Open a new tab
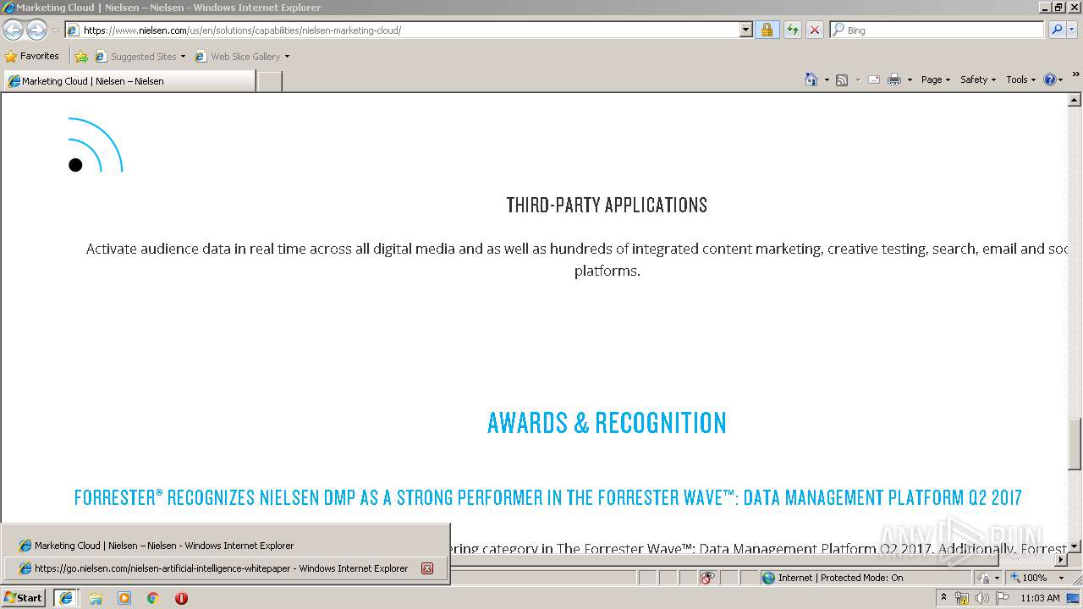This screenshot has width=1083, height=609. [x=269, y=81]
